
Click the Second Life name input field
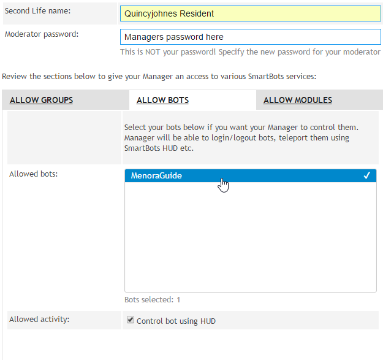(x=251, y=13)
